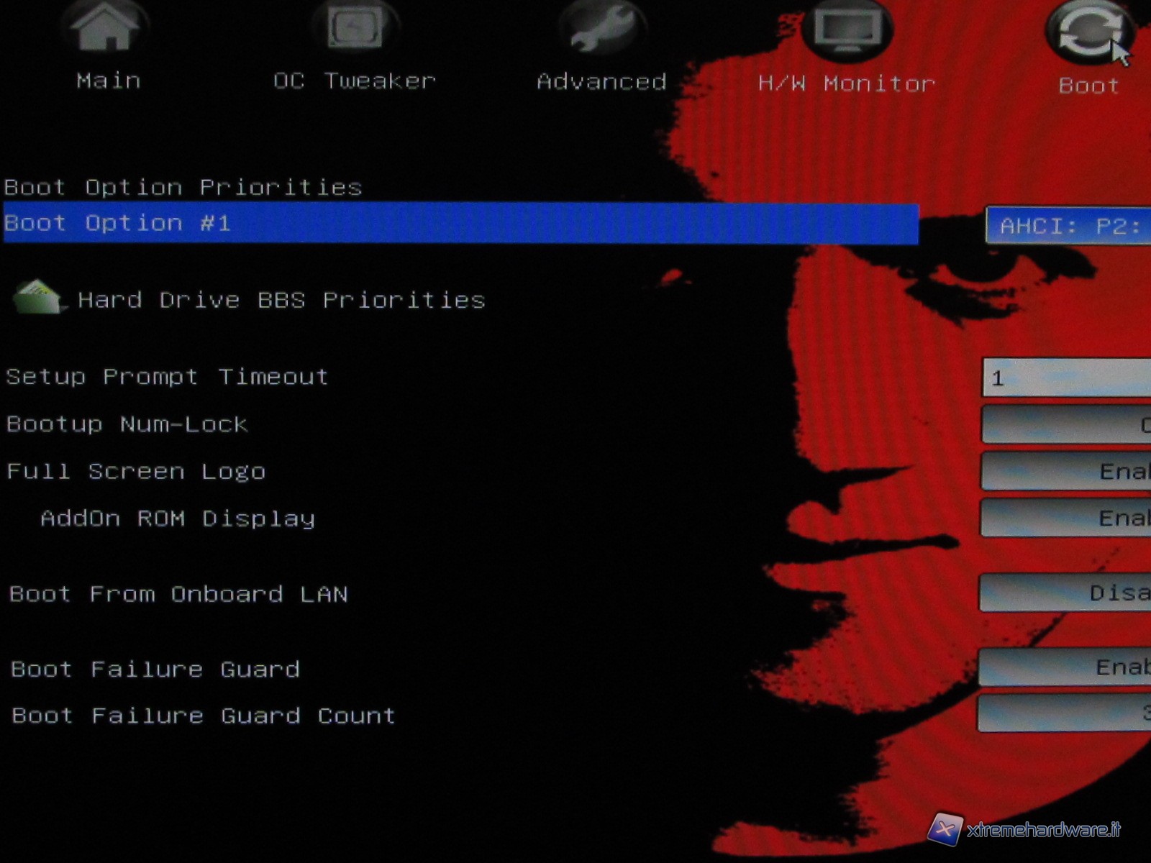The height and width of the screenshot is (863, 1151).
Task: Click the OC Tweaker icon
Action: tap(355, 29)
